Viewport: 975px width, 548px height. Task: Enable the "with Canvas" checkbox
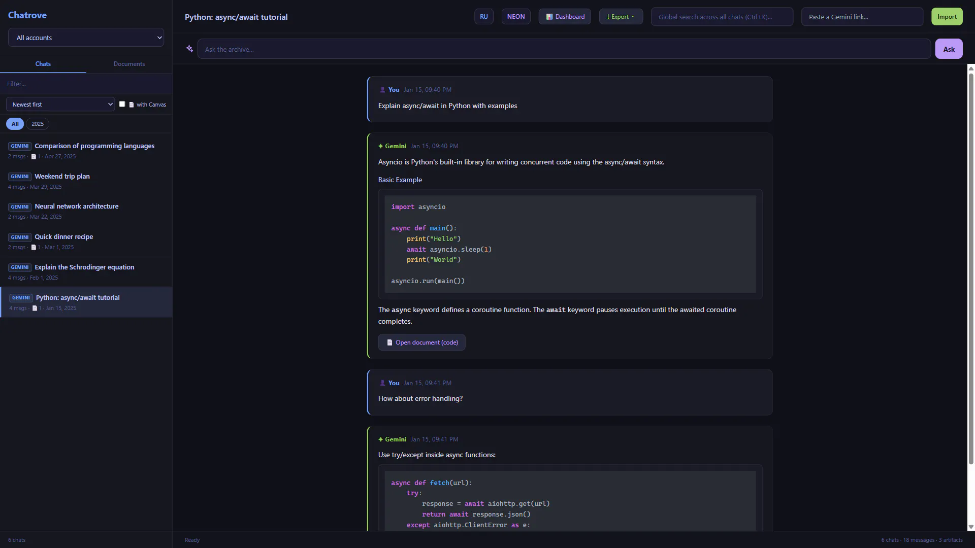122,104
